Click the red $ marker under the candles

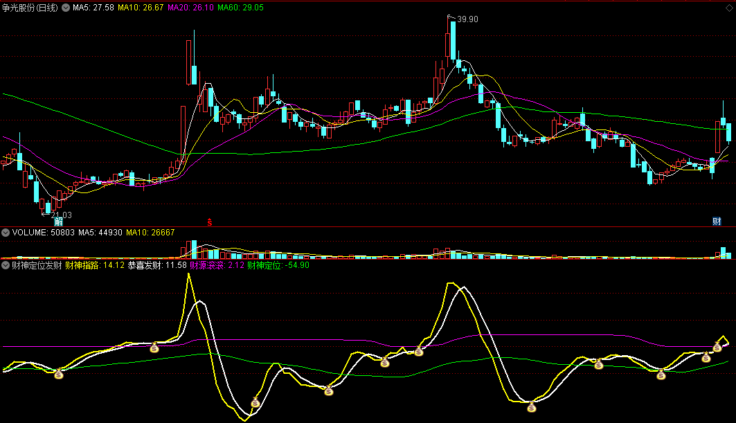[209, 222]
